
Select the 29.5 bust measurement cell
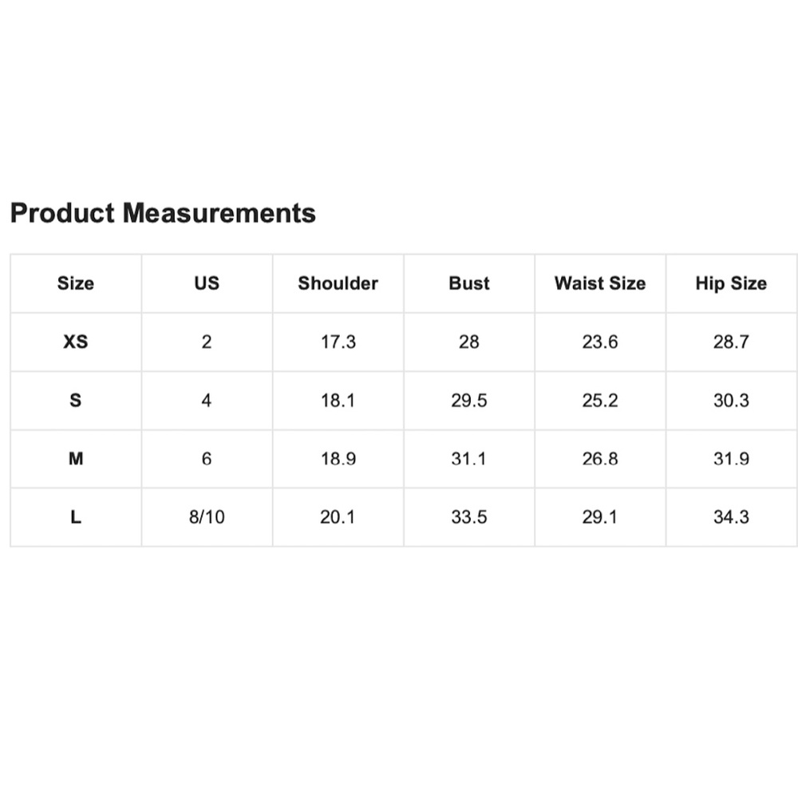469,400
